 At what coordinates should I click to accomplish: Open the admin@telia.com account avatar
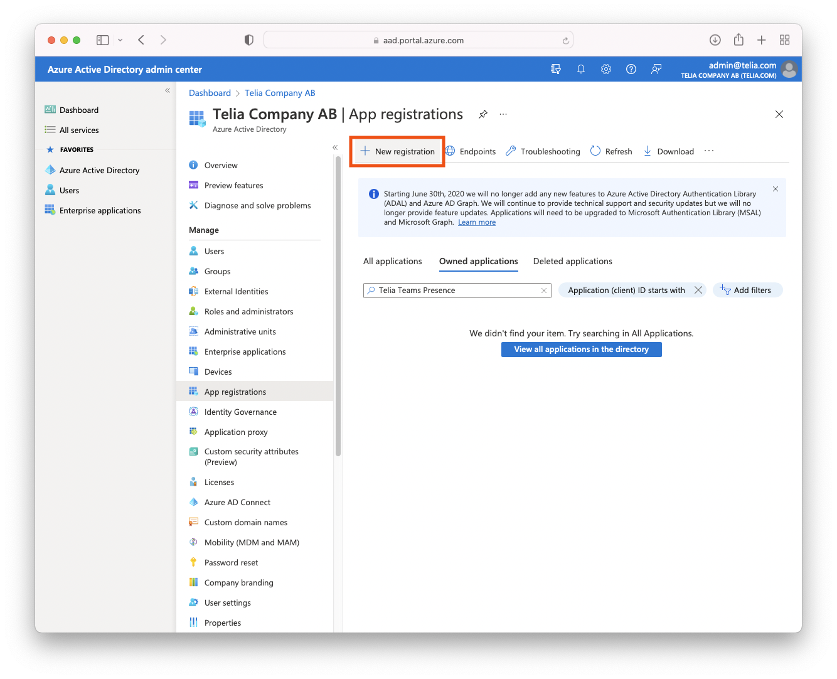click(x=789, y=69)
